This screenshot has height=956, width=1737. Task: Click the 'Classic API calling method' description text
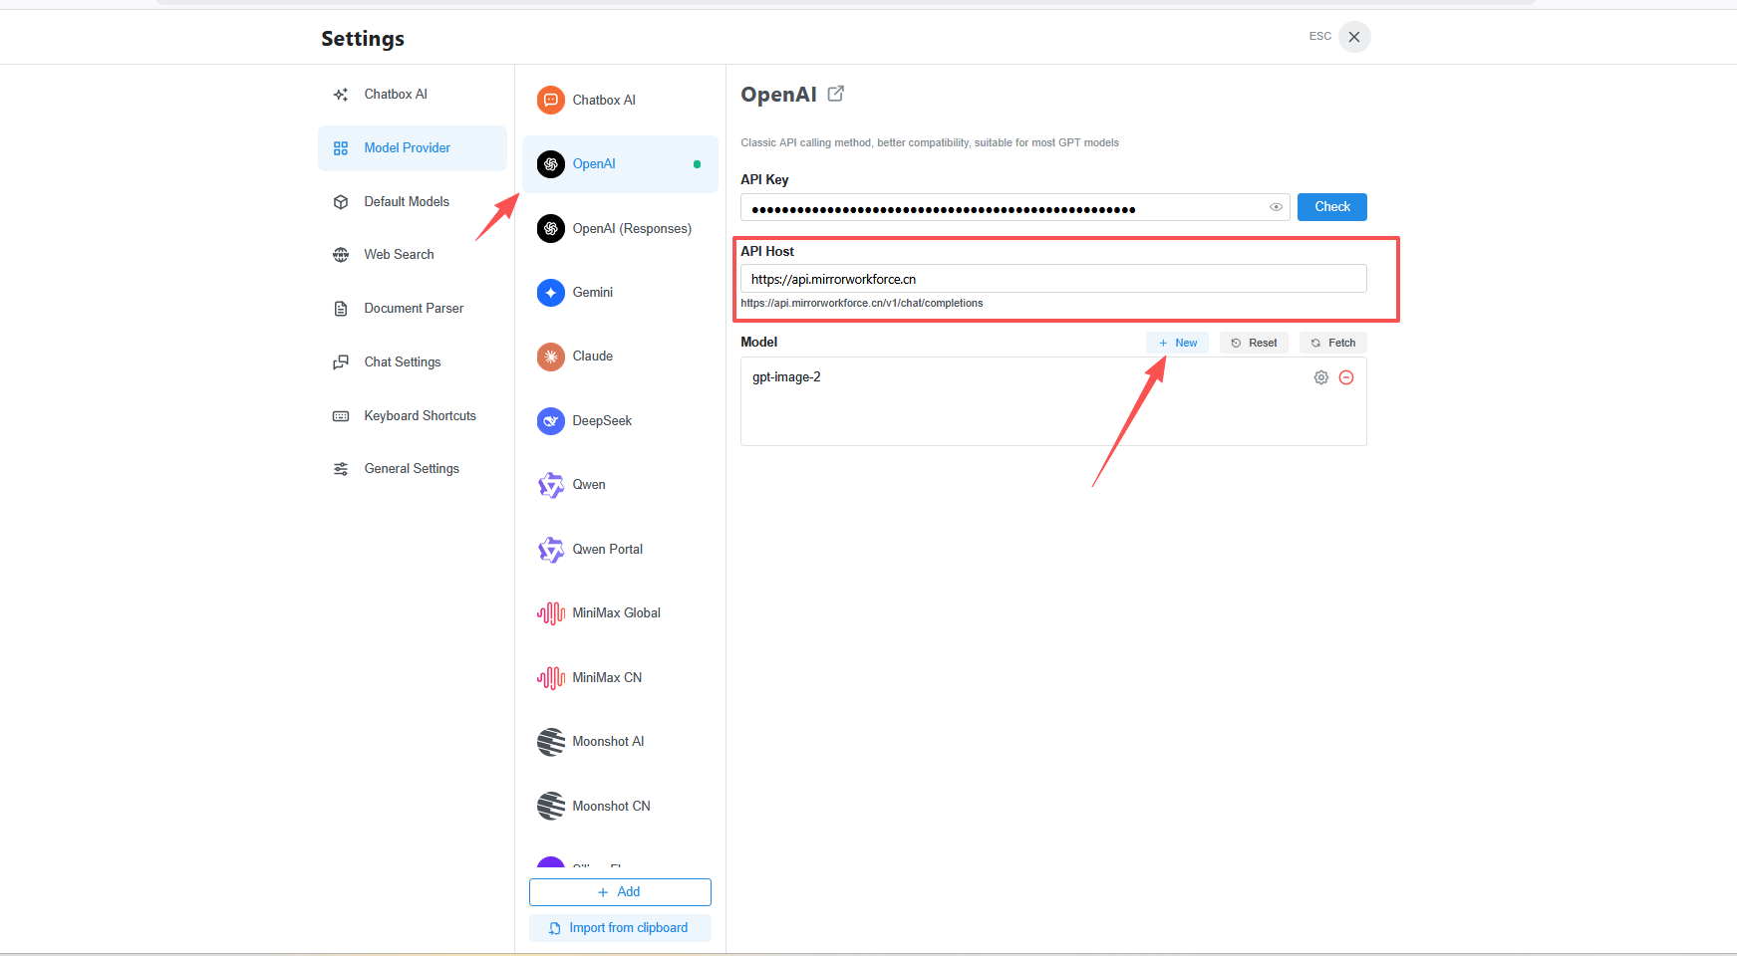click(930, 143)
